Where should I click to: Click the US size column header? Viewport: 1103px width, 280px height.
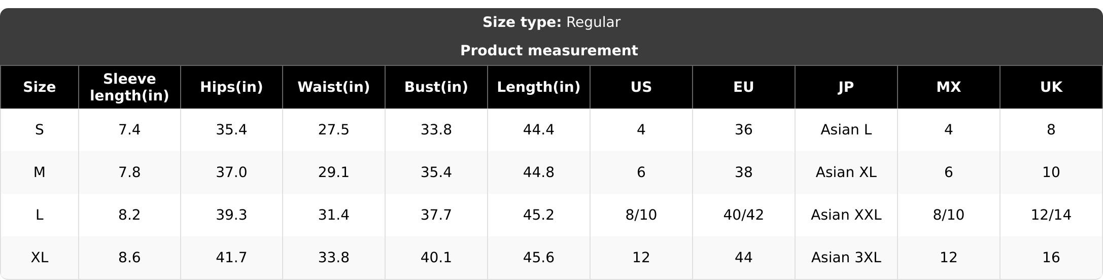point(641,87)
